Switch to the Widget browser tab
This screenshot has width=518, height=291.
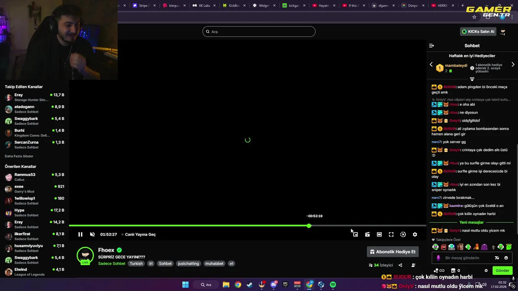(264, 6)
